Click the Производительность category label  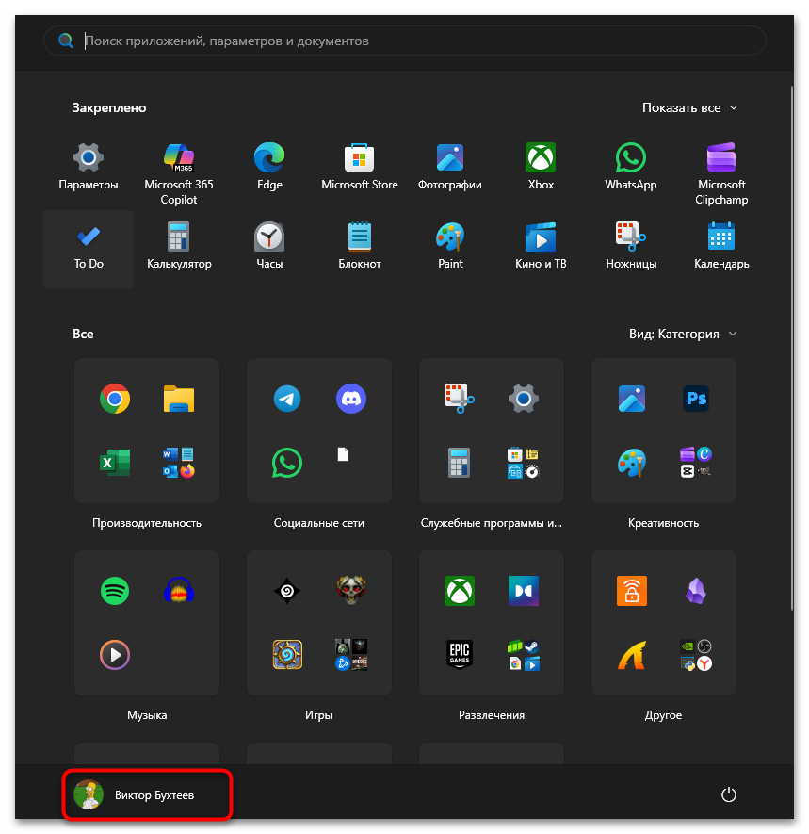click(x=147, y=523)
